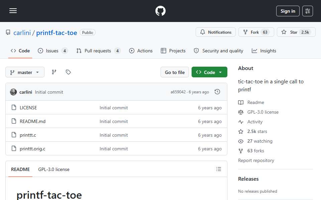Image resolution: width=321 pixels, height=200 pixels.
Task: View commit history clock icon
Action: coord(217,92)
